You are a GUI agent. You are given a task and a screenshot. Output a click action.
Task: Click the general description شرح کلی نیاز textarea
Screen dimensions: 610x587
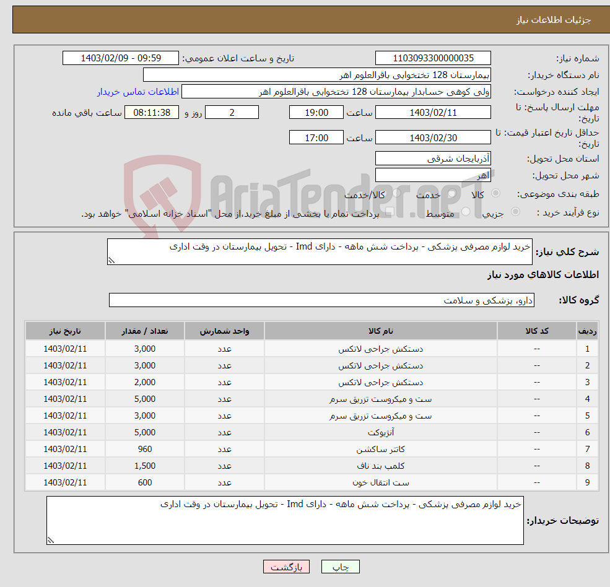(x=320, y=251)
